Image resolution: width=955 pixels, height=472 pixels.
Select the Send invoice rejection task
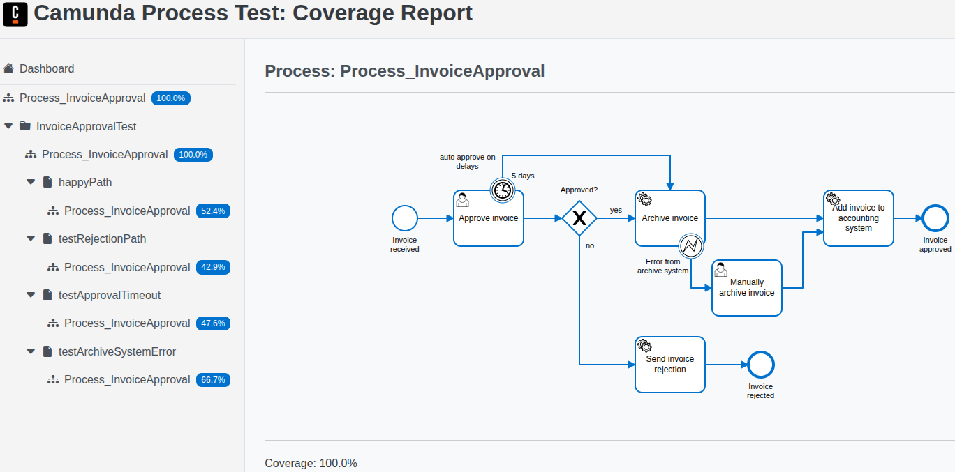click(669, 365)
